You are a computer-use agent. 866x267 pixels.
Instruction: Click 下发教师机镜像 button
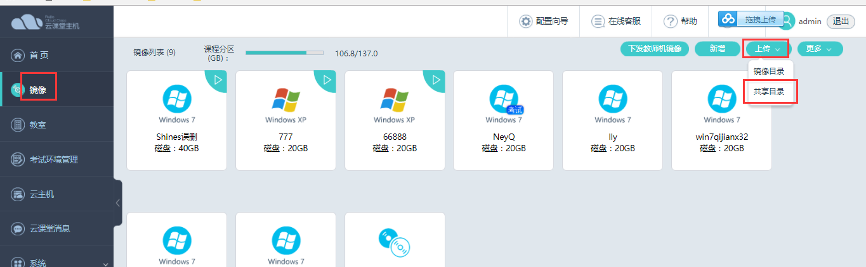tap(655, 49)
